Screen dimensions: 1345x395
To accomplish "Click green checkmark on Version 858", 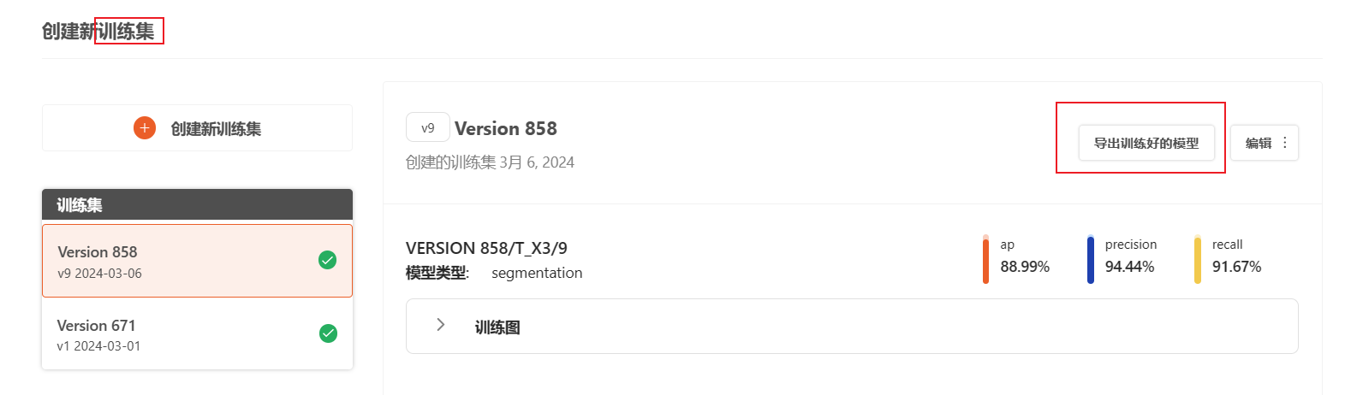I will click(327, 260).
